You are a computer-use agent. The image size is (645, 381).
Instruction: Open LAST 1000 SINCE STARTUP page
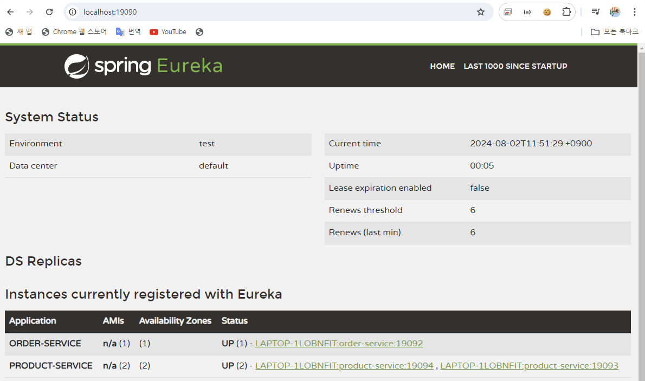515,66
